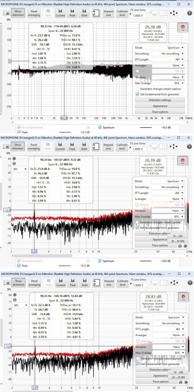Viewport: 194px width, 392px height.
Task: Open the settings gear in the 26,39 dB window
Action: (189, 147)
